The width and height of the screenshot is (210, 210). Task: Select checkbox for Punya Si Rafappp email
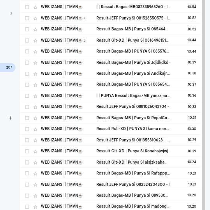click(27, 173)
